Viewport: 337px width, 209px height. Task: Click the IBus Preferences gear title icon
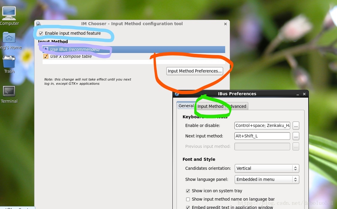click(x=177, y=94)
